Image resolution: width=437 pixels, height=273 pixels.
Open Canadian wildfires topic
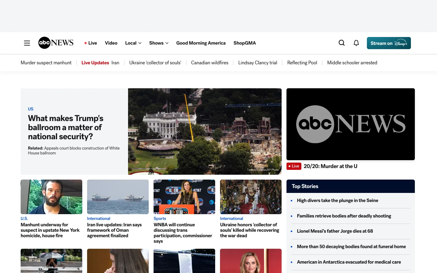210,63
